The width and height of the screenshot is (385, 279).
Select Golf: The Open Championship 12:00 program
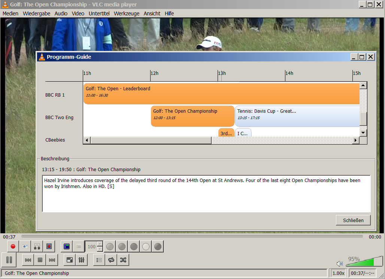192,116
